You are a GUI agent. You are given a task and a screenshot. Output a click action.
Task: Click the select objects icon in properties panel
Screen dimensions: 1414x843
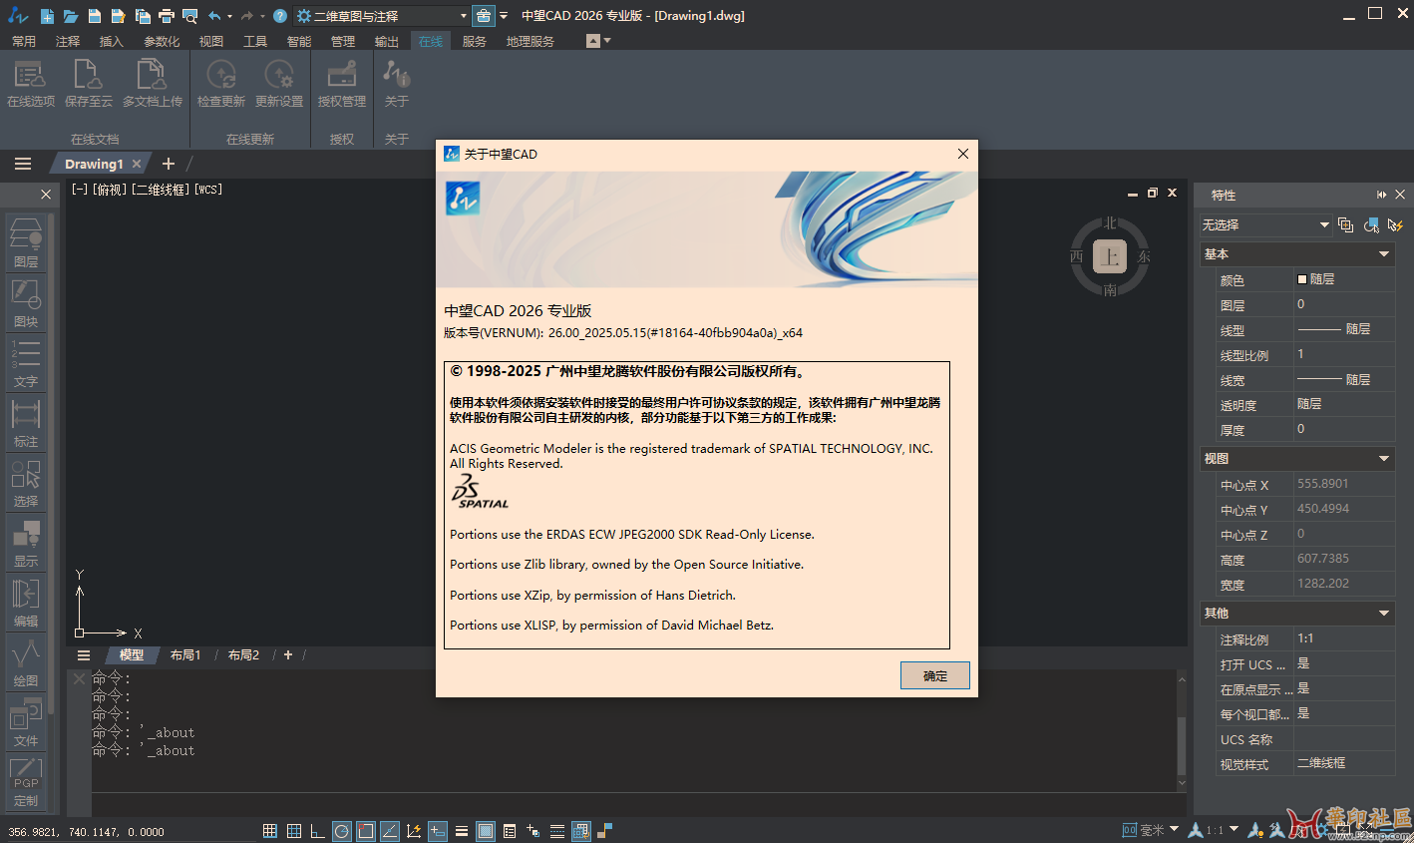pyautogui.click(x=1371, y=225)
